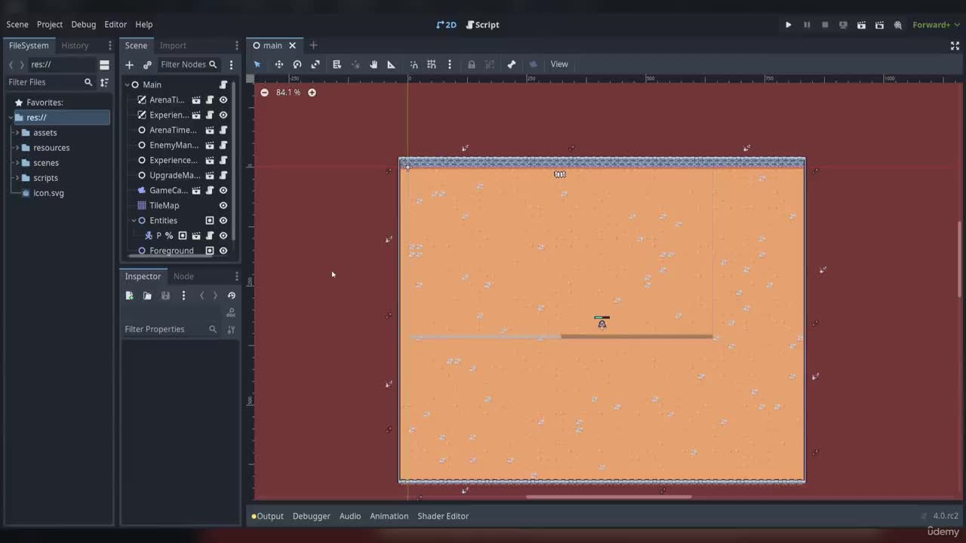The width and height of the screenshot is (966, 543).
Task: Switch to the Node tab
Action: click(183, 276)
